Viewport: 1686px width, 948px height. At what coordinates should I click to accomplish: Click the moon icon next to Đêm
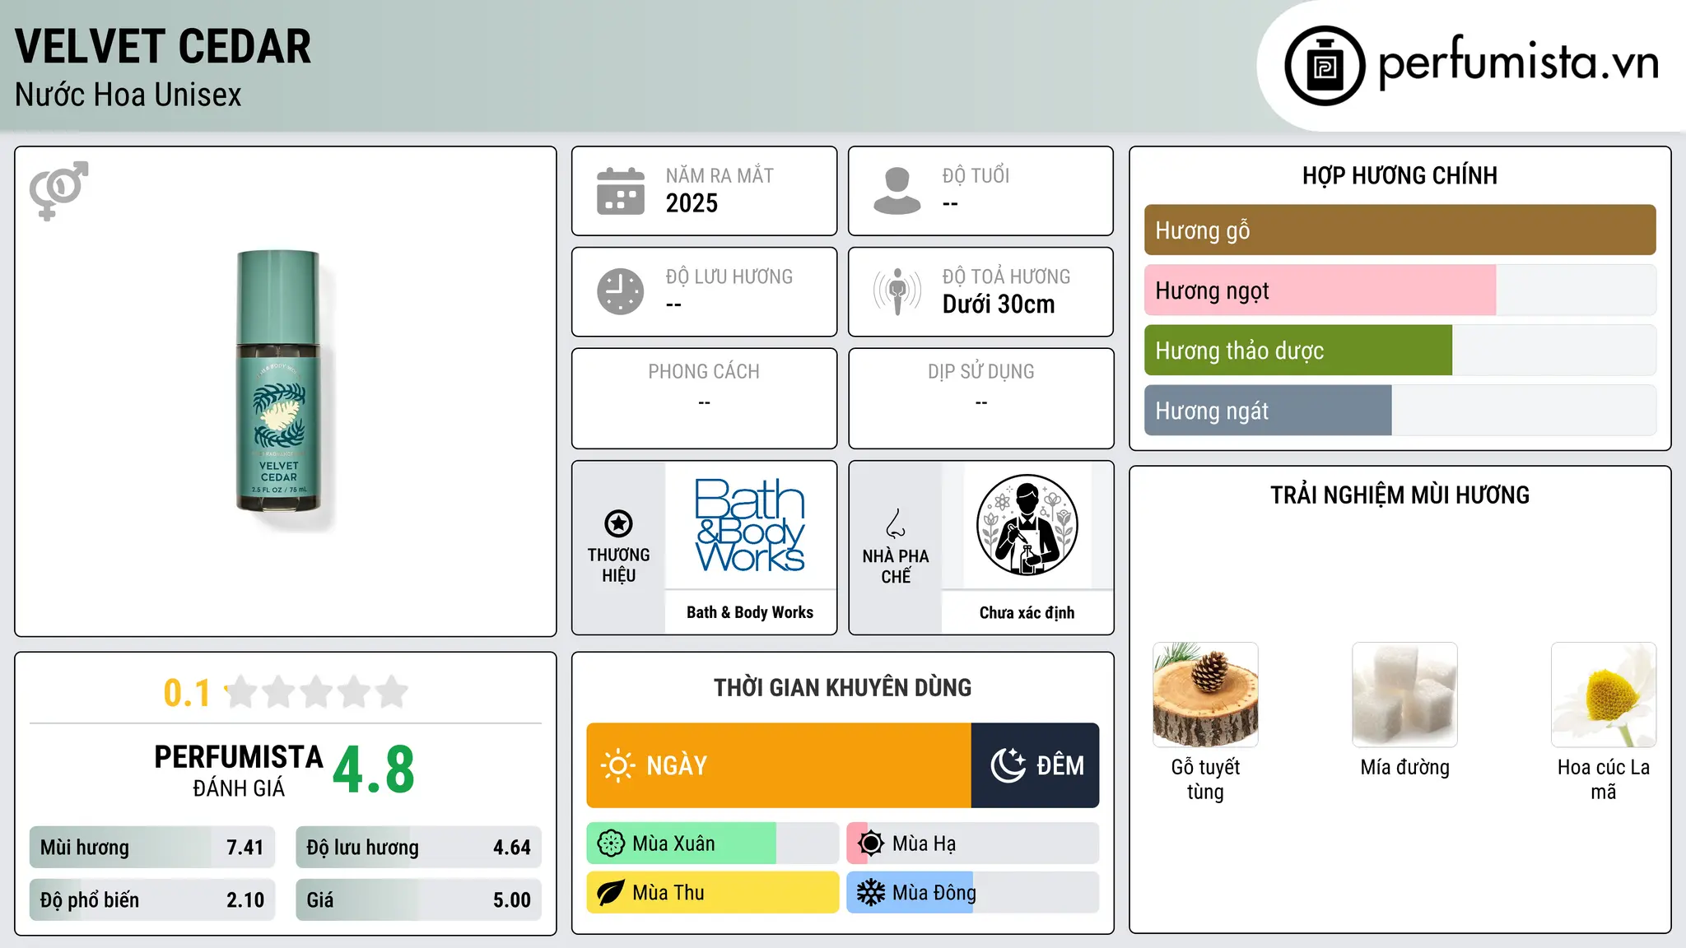point(1008,765)
